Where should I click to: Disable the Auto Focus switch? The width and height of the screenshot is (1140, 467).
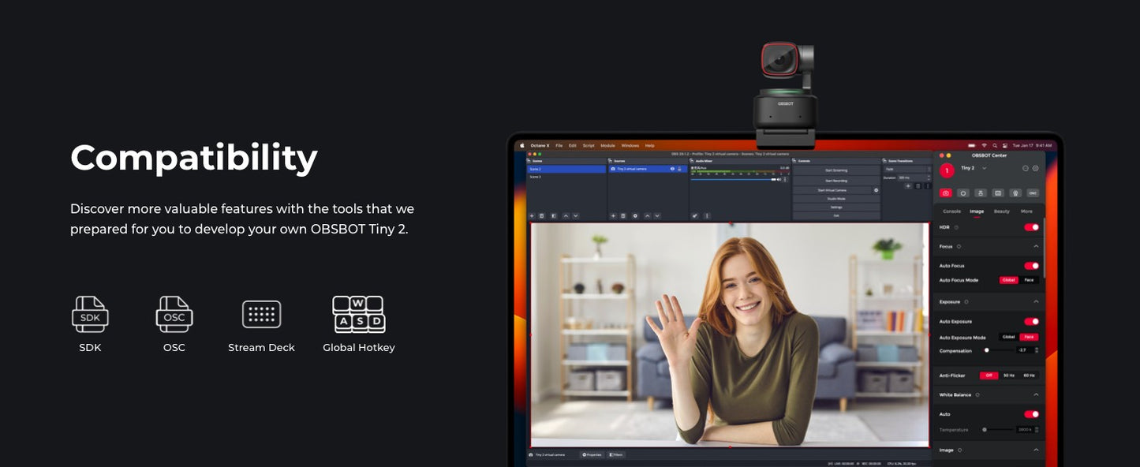pos(1031,266)
